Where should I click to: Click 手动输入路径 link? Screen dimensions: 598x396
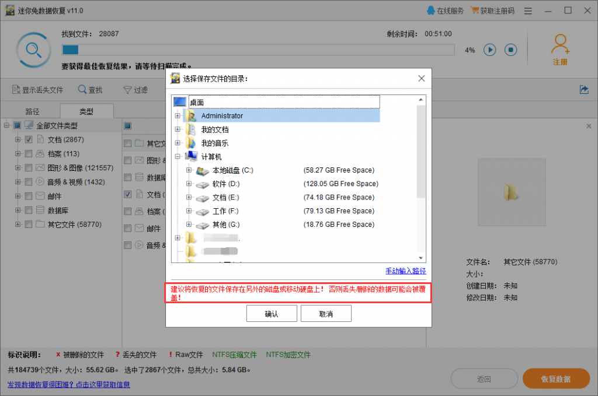point(405,271)
